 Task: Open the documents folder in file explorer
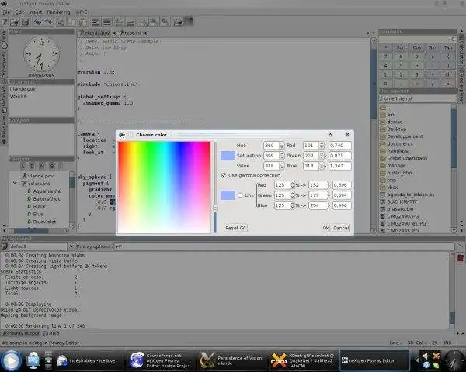pos(400,143)
